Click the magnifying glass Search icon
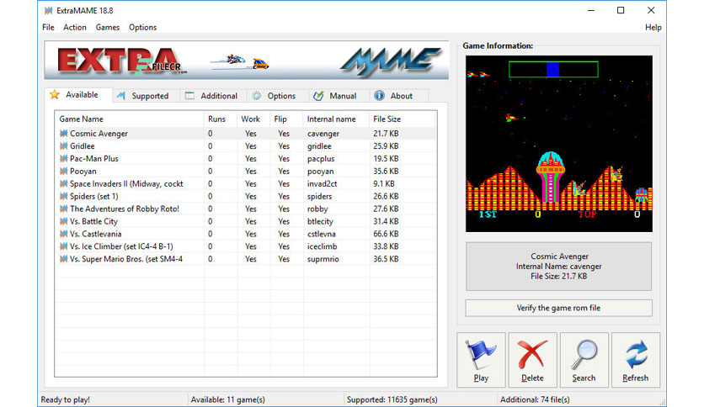The width and height of the screenshot is (704, 407). click(584, 355)
